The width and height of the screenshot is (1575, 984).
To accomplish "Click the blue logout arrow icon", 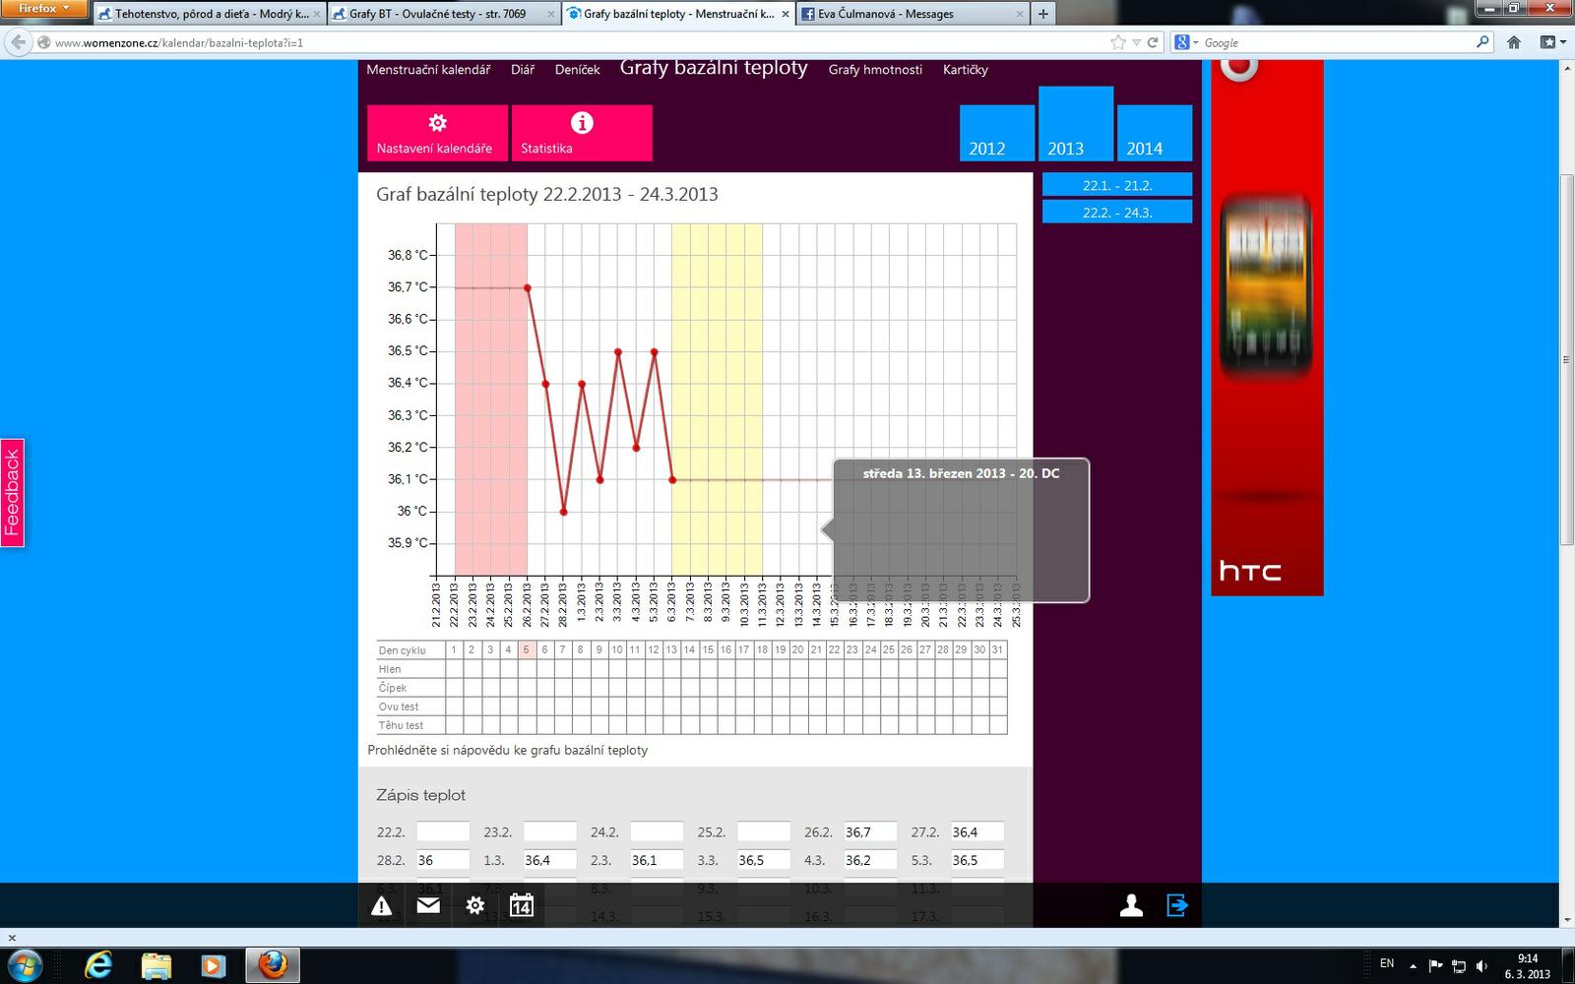I will [1177, 905].
